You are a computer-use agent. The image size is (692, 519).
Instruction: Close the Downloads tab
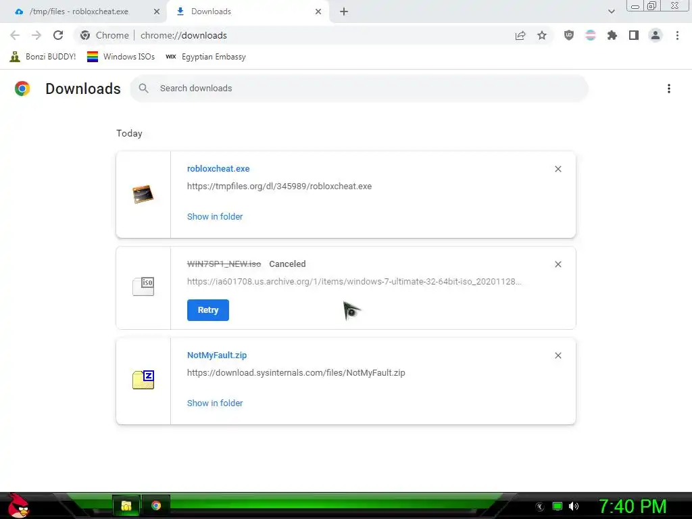tap(318, 11)
